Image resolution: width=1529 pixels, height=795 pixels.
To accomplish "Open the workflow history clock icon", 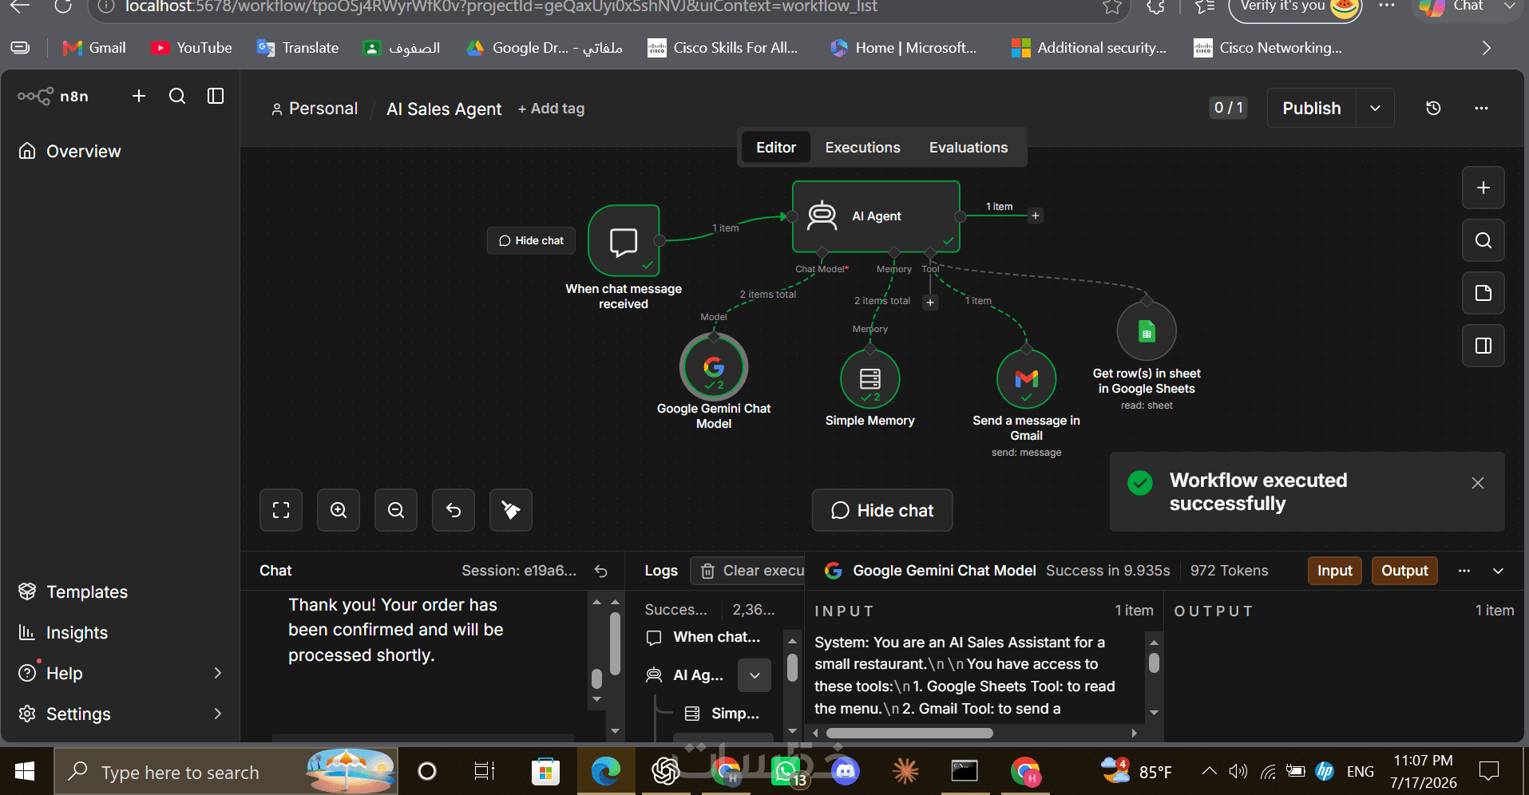I will pyautogui.click(x=1433, y=108).
